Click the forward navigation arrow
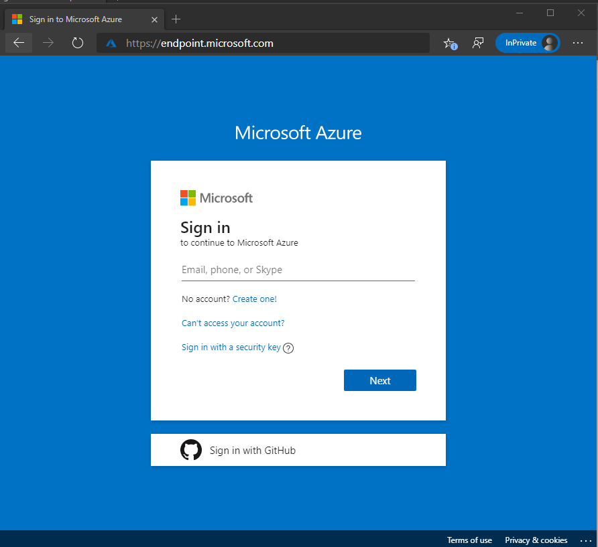Image resolution: width=598 pixels, height=547 pixels. (x=48, y=43)
